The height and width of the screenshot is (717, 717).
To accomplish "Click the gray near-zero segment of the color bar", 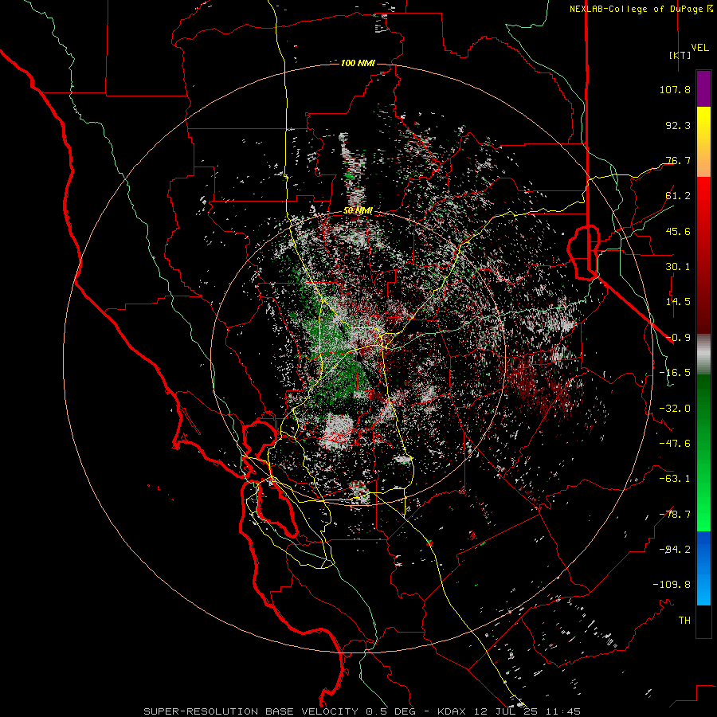I will [703, 355].
